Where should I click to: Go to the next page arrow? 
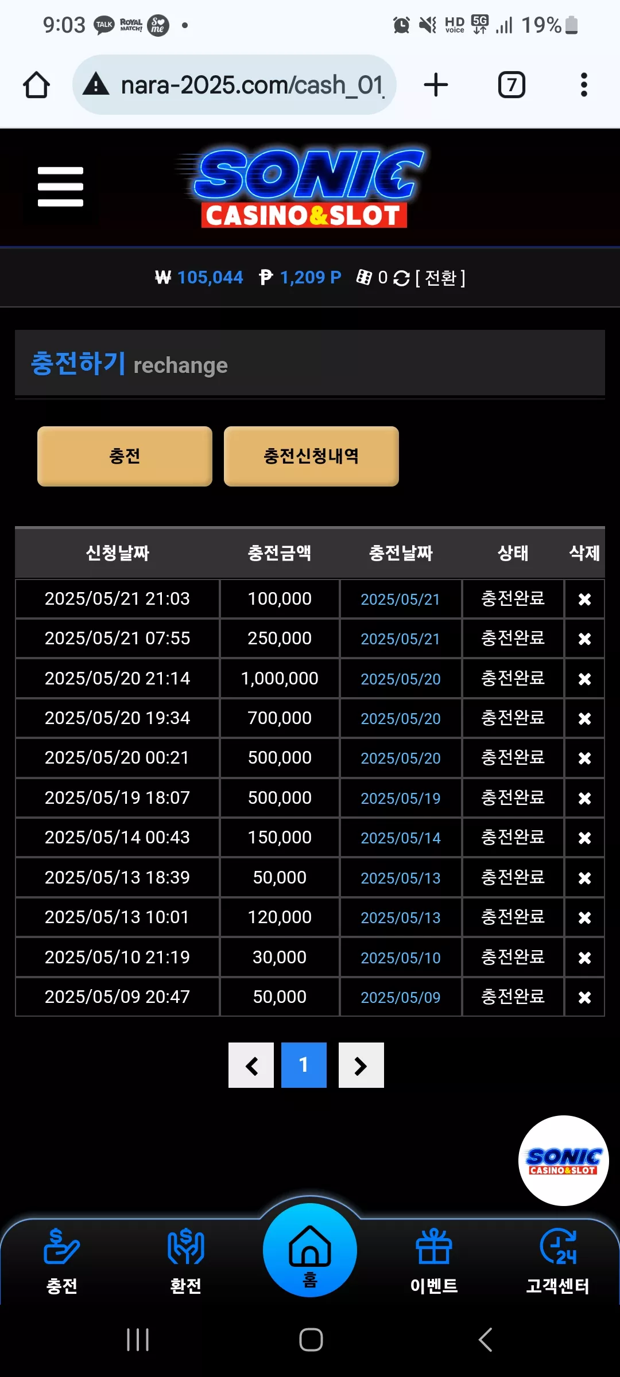pos(361,1065)
